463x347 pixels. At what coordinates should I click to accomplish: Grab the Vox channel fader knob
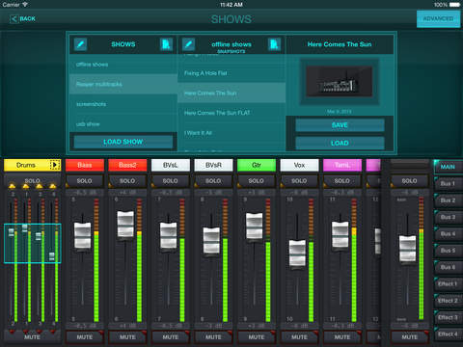click(297, 254)
